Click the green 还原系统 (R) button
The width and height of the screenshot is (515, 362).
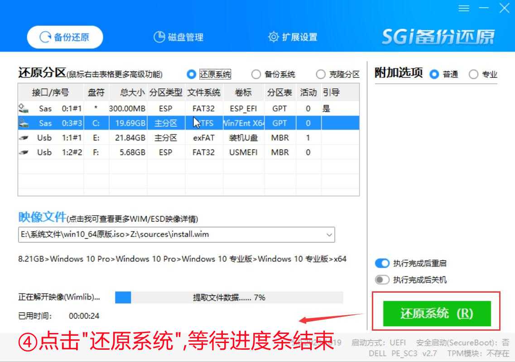point(437,314)
